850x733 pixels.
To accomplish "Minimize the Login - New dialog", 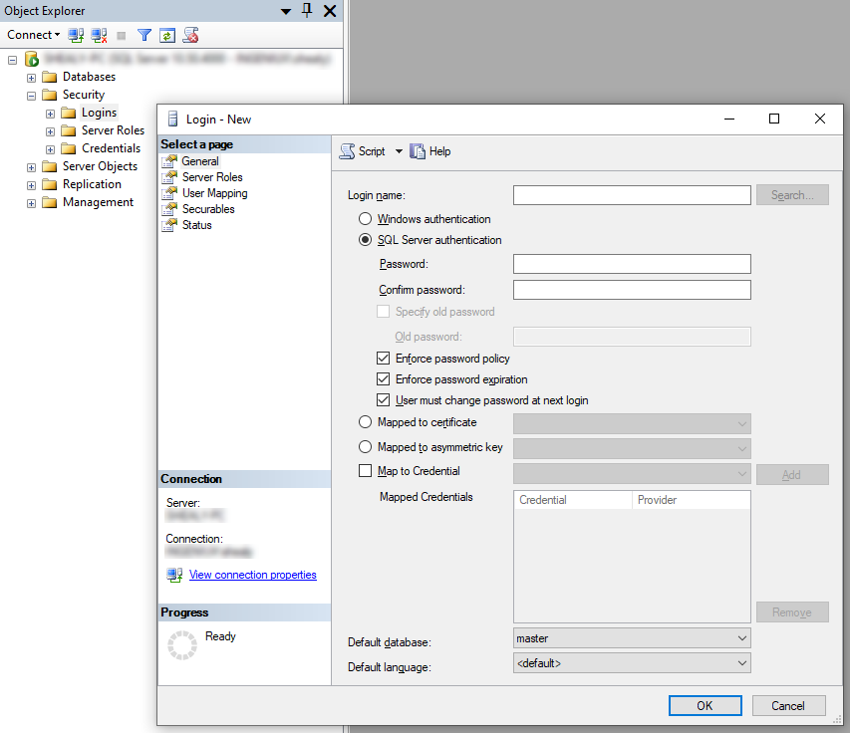I will click(x=729, y=119).
